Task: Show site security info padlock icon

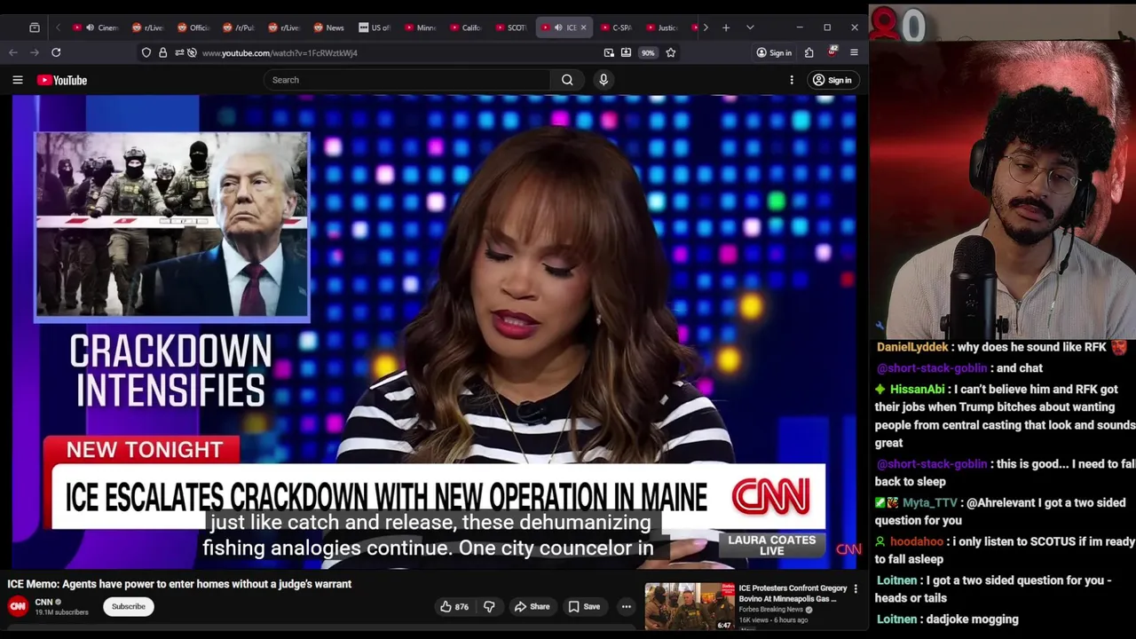Action: [162, 52]
